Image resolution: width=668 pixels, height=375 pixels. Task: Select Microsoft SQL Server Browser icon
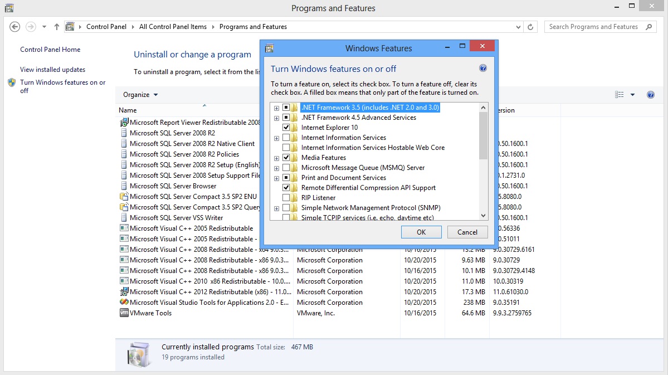[124, 186]
